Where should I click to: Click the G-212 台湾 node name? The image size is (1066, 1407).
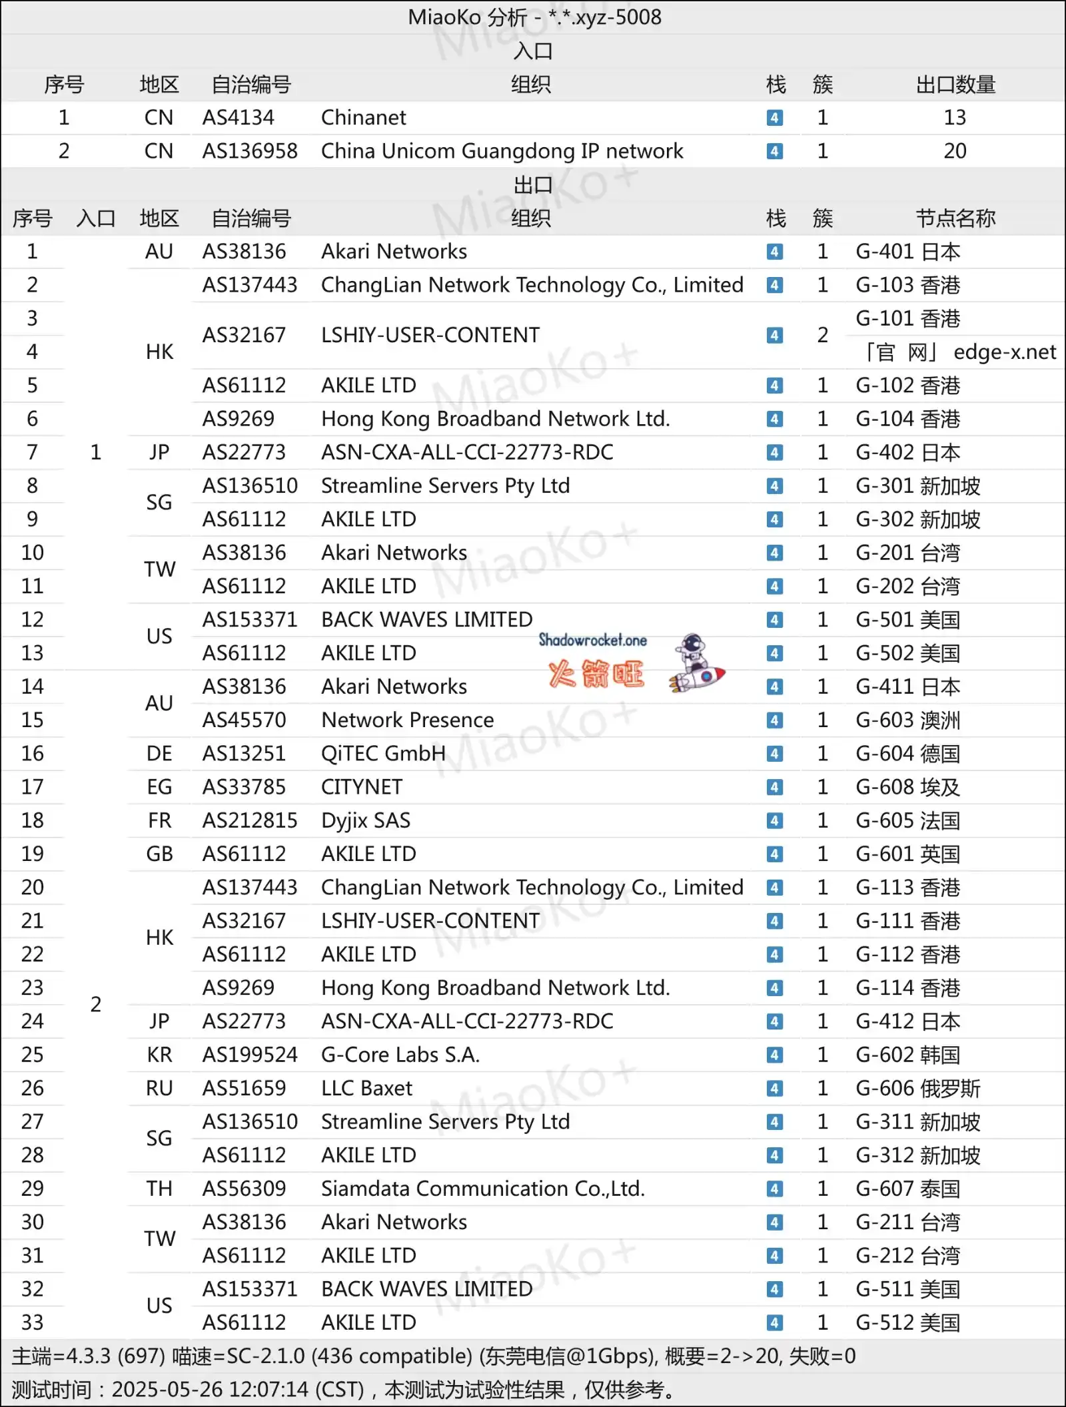pyautogui.click(x=908, y=1256)
